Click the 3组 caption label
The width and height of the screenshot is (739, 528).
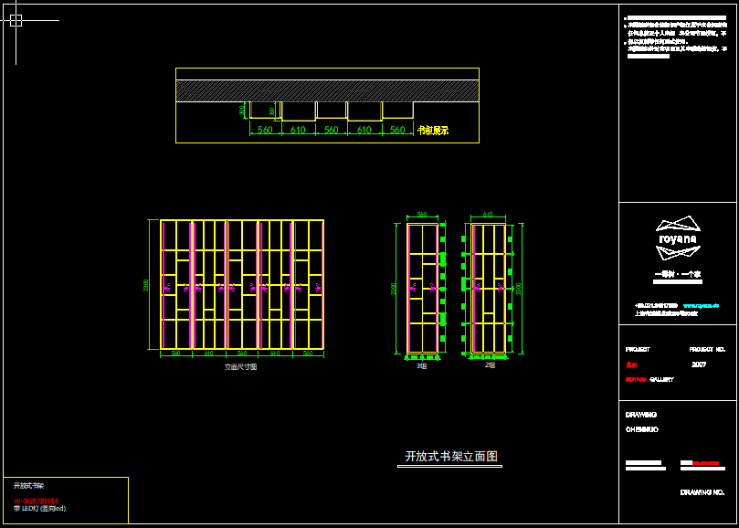[421, 365]
